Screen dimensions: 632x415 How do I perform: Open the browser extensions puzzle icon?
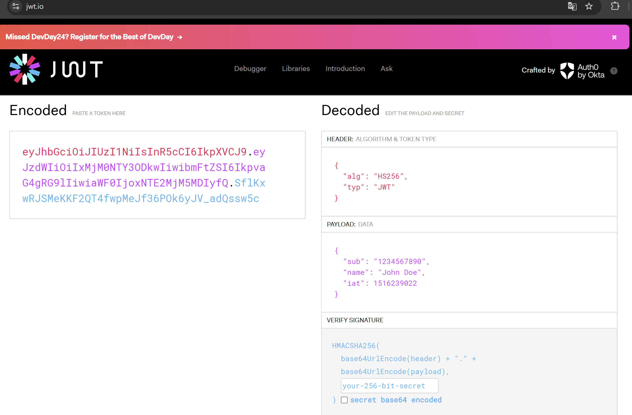pyautogui.click(x=615, y=6)
